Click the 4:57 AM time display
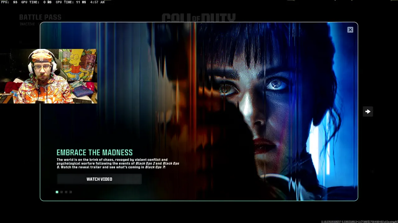 (x=97, y=2)
